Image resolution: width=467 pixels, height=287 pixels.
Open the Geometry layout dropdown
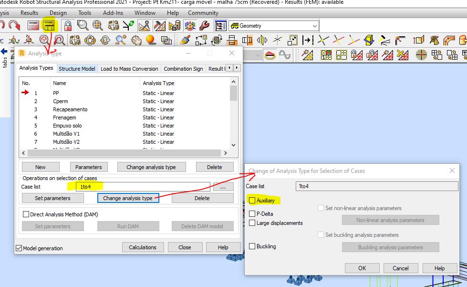click(x=314, y=26)
